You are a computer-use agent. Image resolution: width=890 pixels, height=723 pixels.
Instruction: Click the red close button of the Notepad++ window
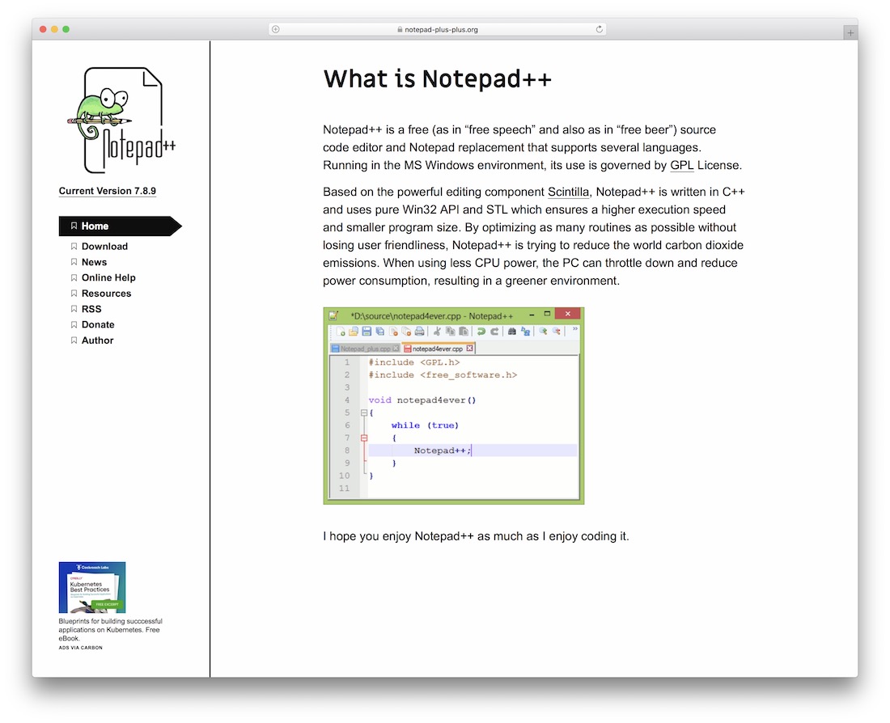pos(567,314)
